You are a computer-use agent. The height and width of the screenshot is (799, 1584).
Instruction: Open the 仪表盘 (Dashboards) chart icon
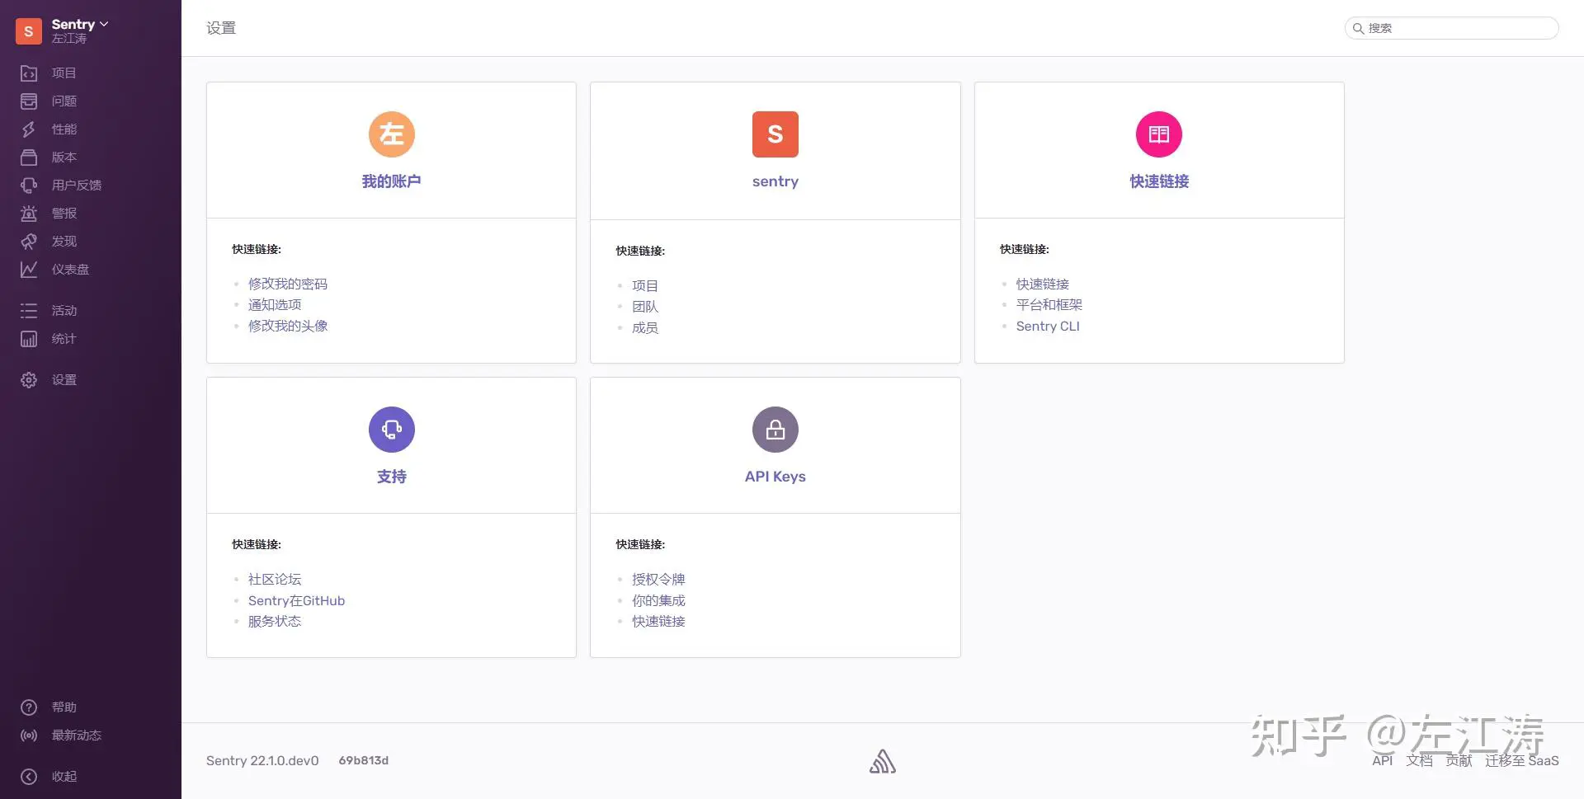(29, 270)
